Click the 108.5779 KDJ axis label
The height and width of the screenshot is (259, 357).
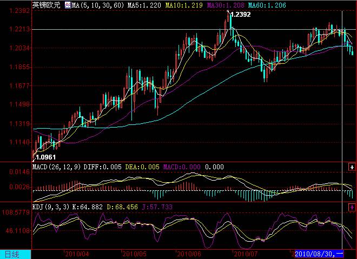tap(16, 212)
